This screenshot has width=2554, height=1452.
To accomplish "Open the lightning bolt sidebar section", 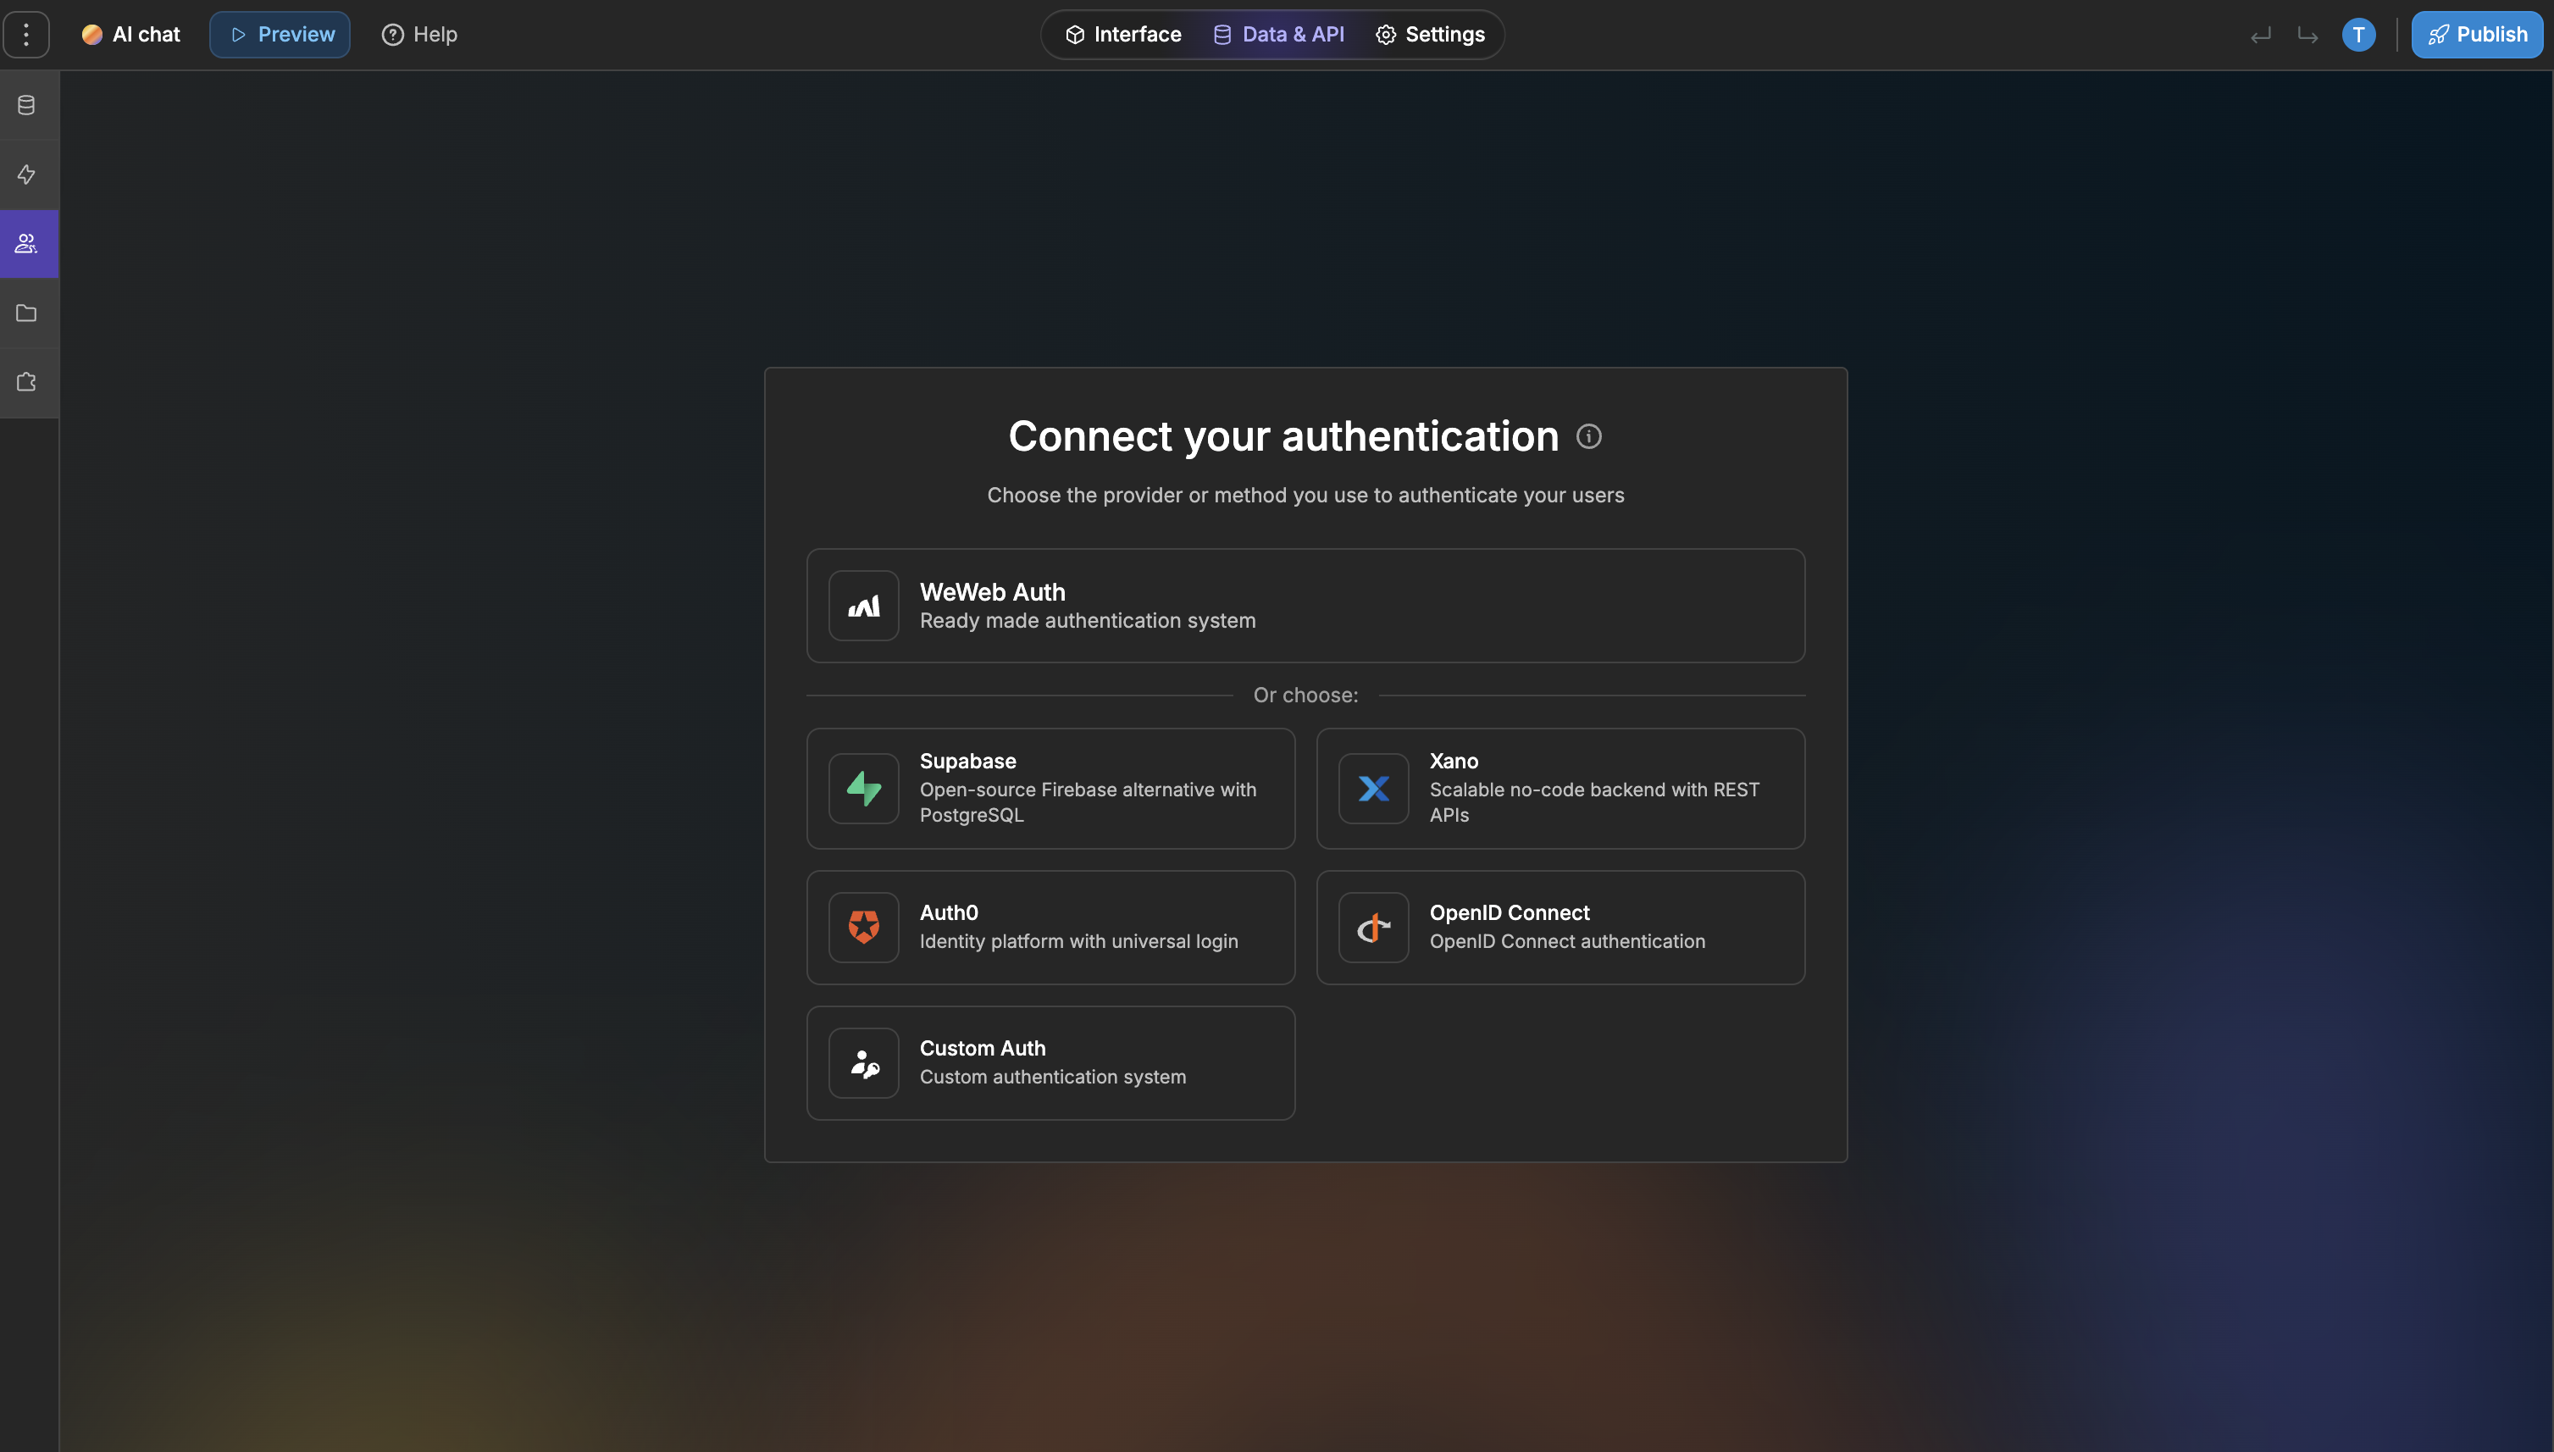I will pos(27,175).
